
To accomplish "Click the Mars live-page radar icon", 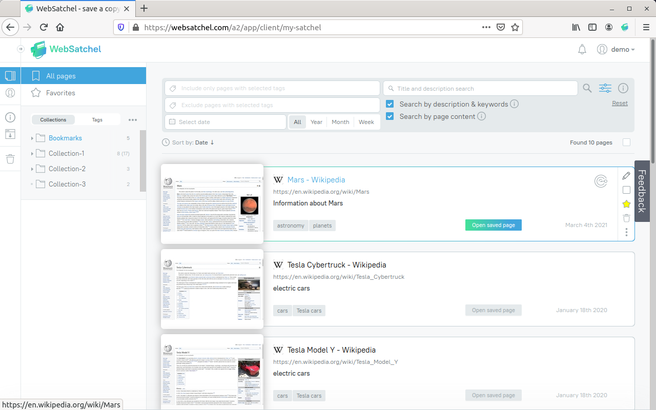I will point(601,181).
